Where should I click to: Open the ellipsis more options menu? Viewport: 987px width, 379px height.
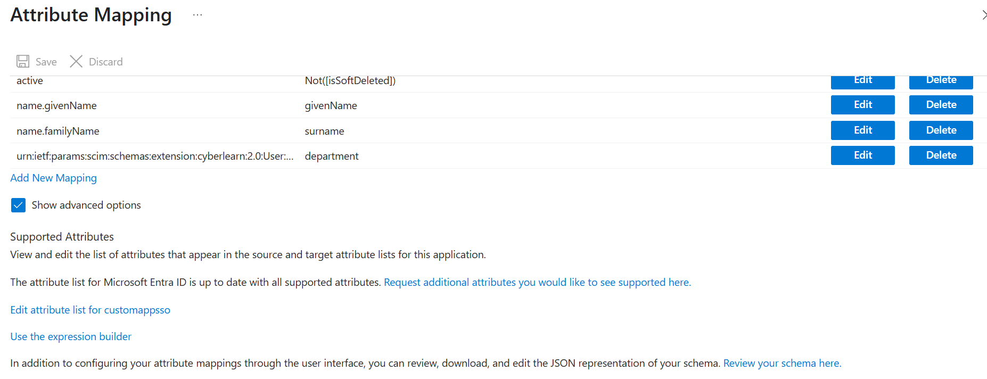(x=198, y=15)
